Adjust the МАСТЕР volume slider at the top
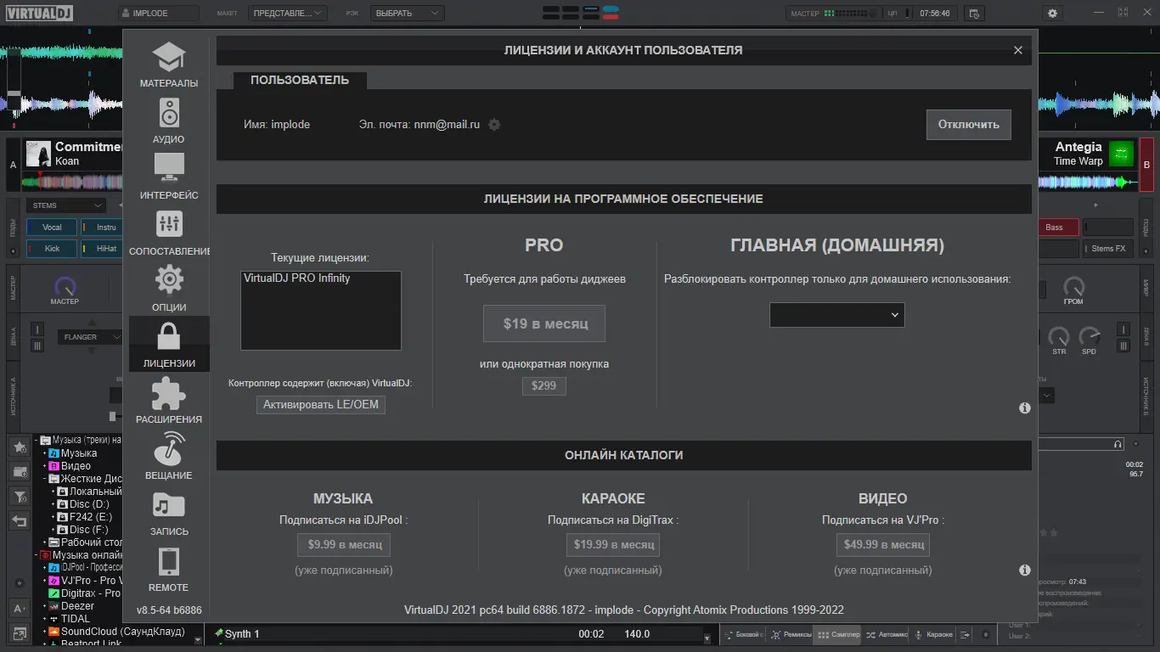Viewport: 1160px width, 652px height. [858, 13]
